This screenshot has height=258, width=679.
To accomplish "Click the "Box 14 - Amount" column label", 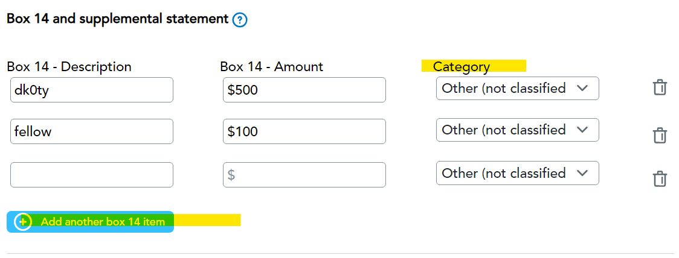I will point(271,66).
